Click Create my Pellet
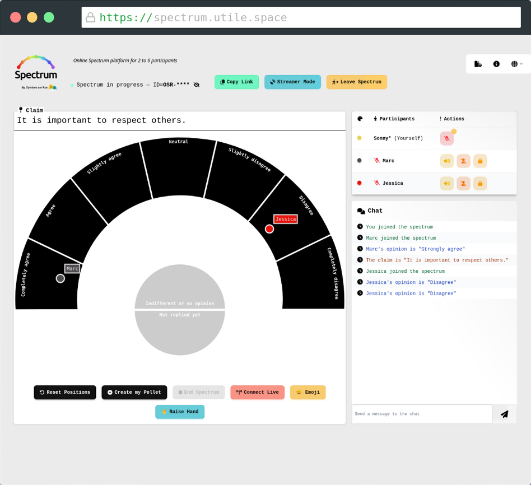The height and width of the screenshot is (485, 531). click(134, 392)
